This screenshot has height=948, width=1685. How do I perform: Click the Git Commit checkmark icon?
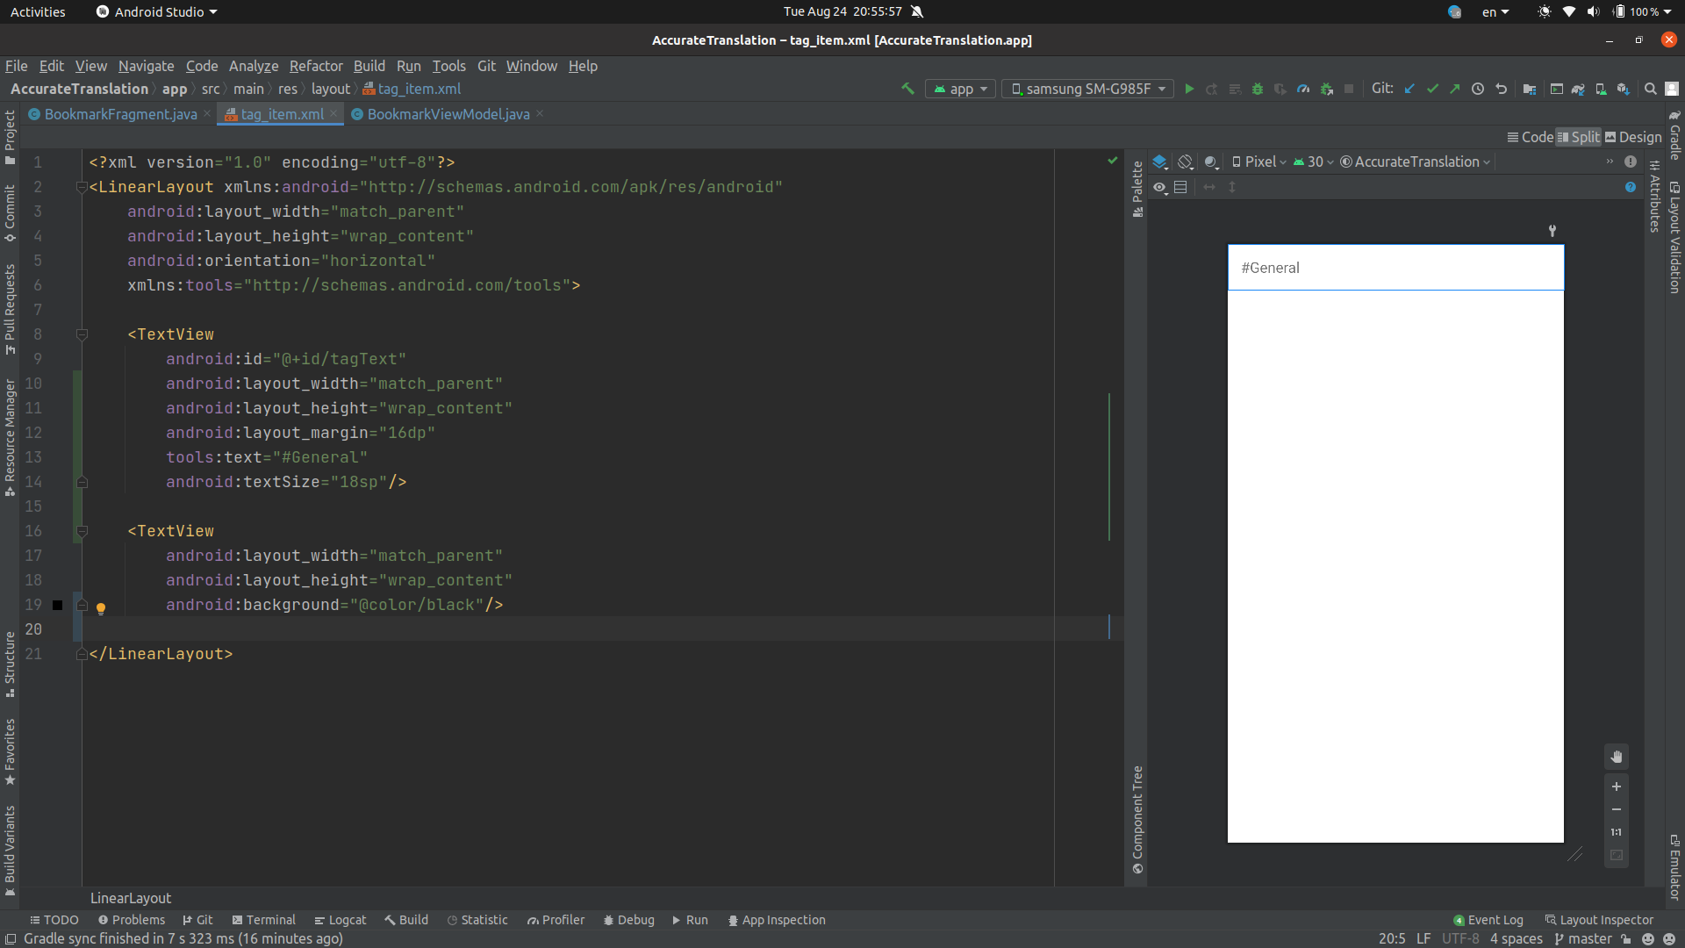(x=1432, y=89)
